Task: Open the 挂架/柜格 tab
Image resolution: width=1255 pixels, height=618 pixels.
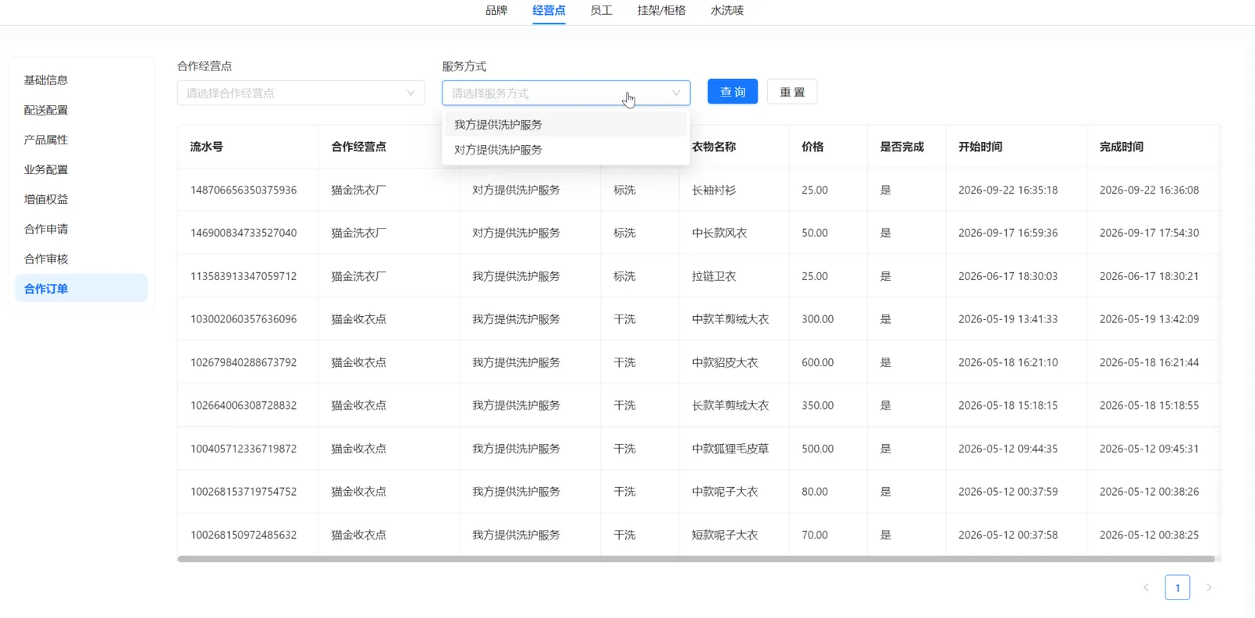Action: tap(661, 10)
